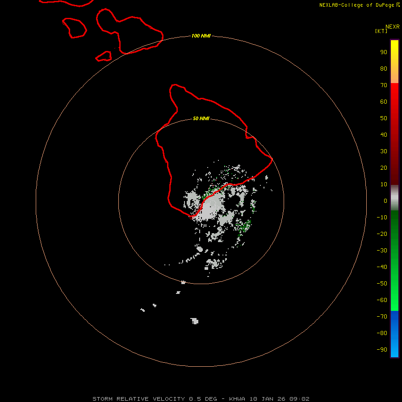Click the NEXLAB-College of DuPage credit text

(x=357, y=5)
